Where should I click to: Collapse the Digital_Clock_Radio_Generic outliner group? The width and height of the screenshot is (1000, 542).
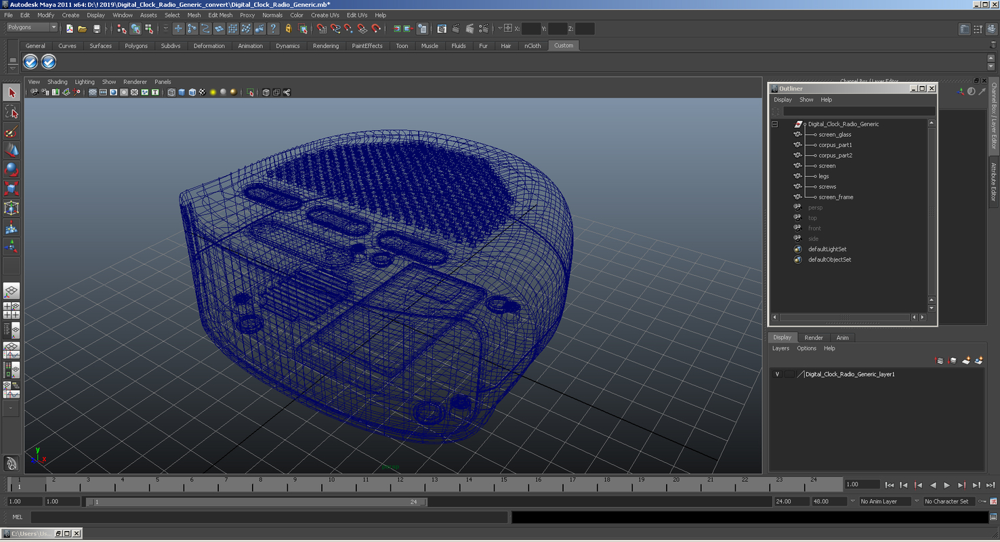point(774,125)
